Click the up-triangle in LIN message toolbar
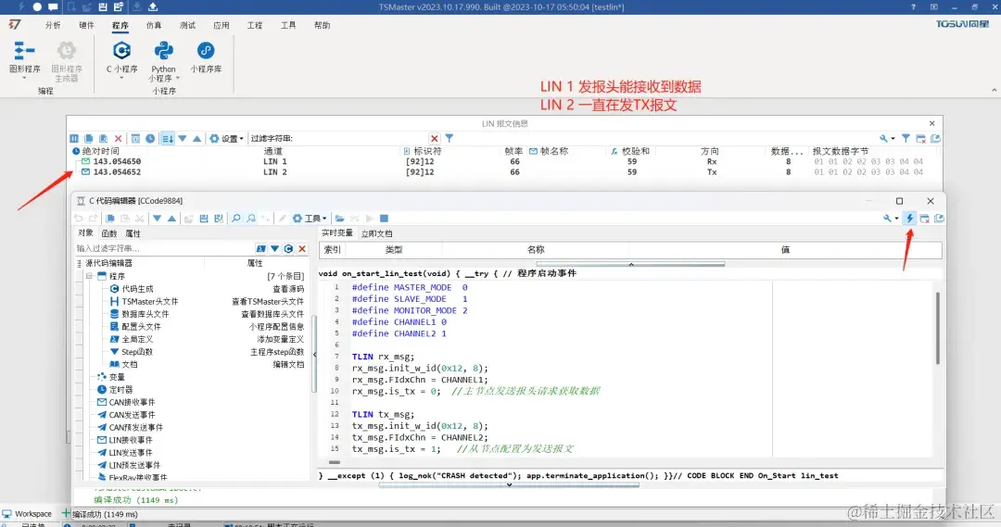The image size is (1001, 527). coord(196,138)
